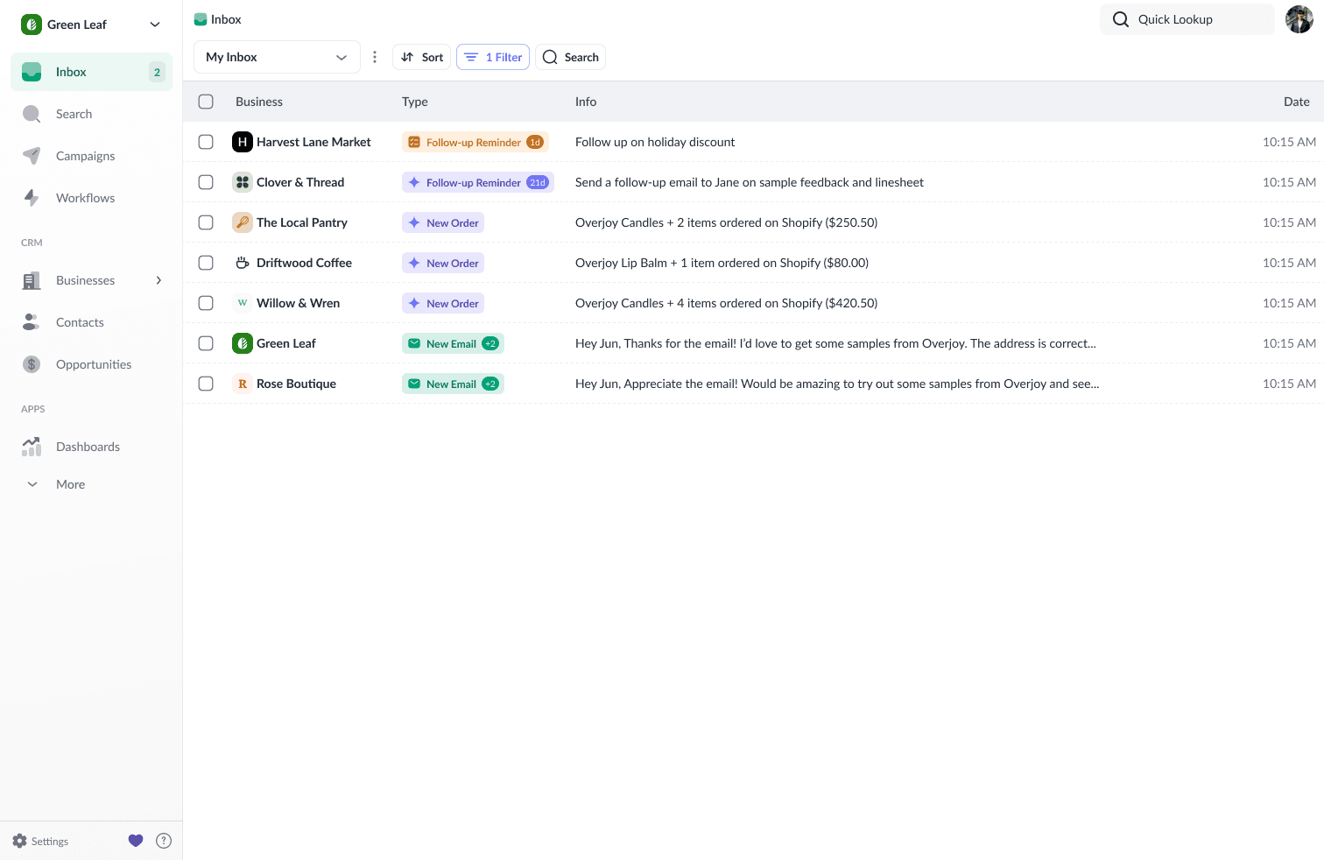1324x860 pixels.
Task: Open the help question mark icon
Action: pyautogui.click(x=164, y=841)
